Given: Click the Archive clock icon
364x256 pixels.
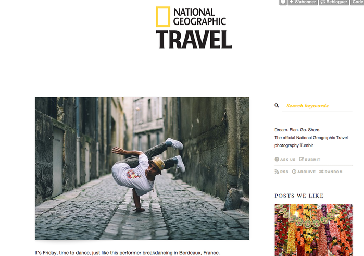Looking at the screenshot, I should click(x=294, y=172).
